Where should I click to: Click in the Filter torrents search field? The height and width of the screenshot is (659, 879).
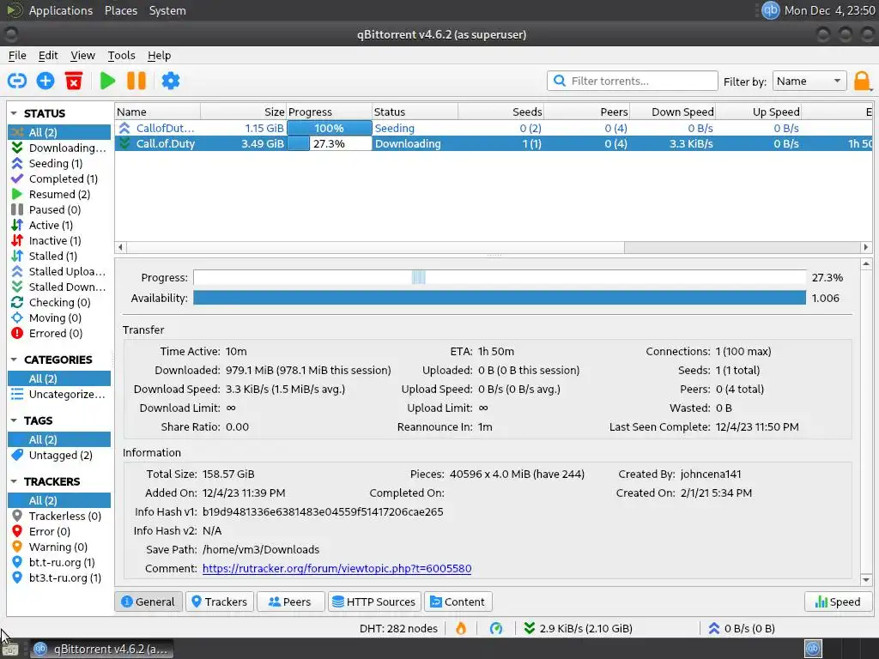(633, 81)
